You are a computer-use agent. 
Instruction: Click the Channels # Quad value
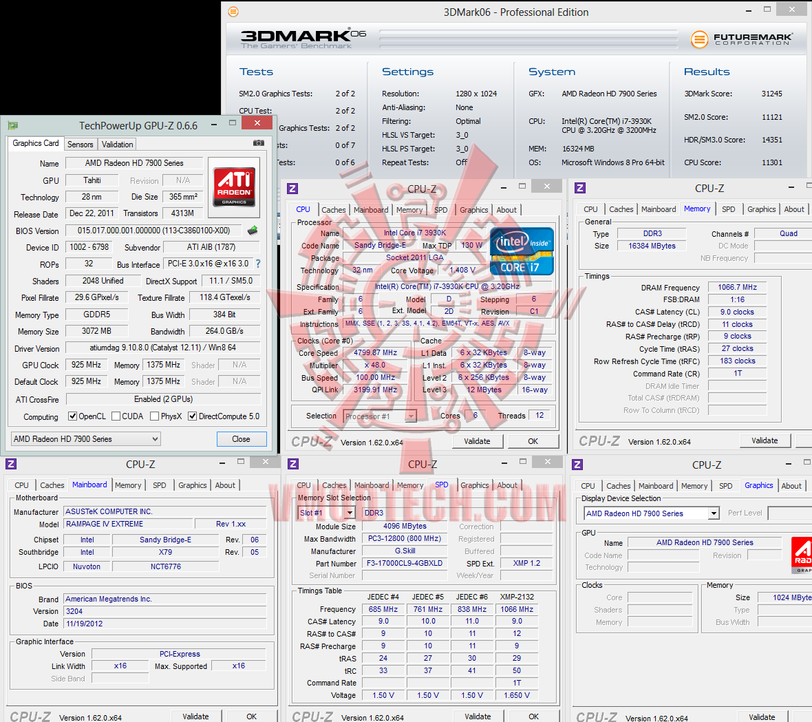[x=783, y=233]
